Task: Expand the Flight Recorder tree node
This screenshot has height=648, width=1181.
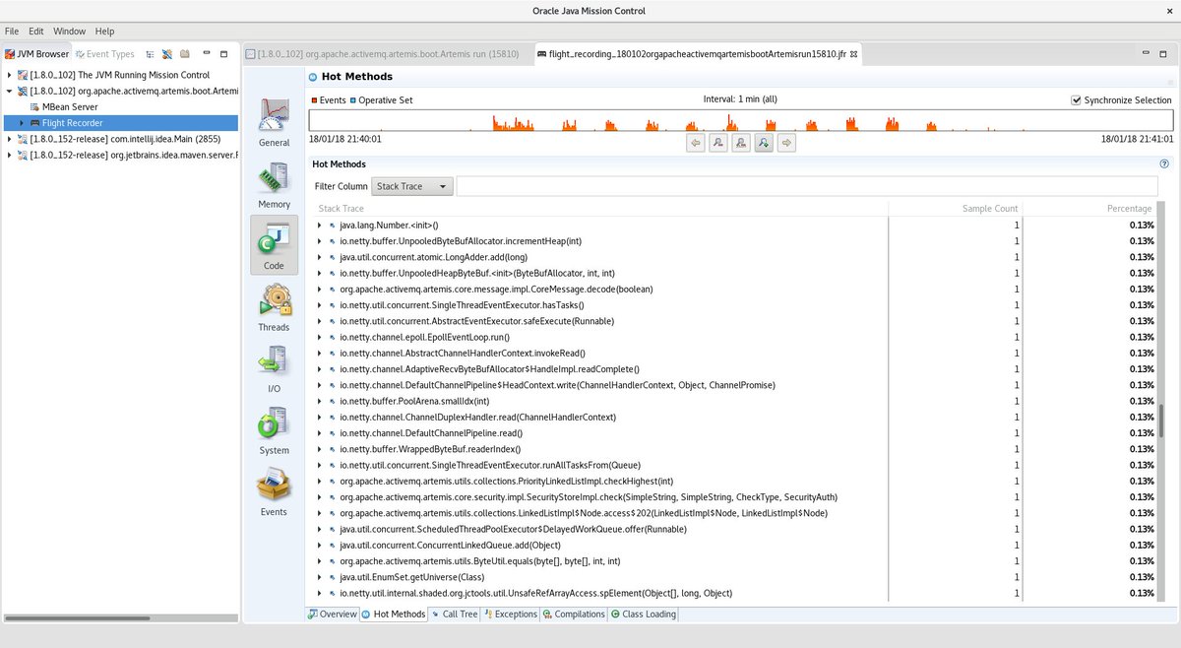Action: tap(23, 123)
